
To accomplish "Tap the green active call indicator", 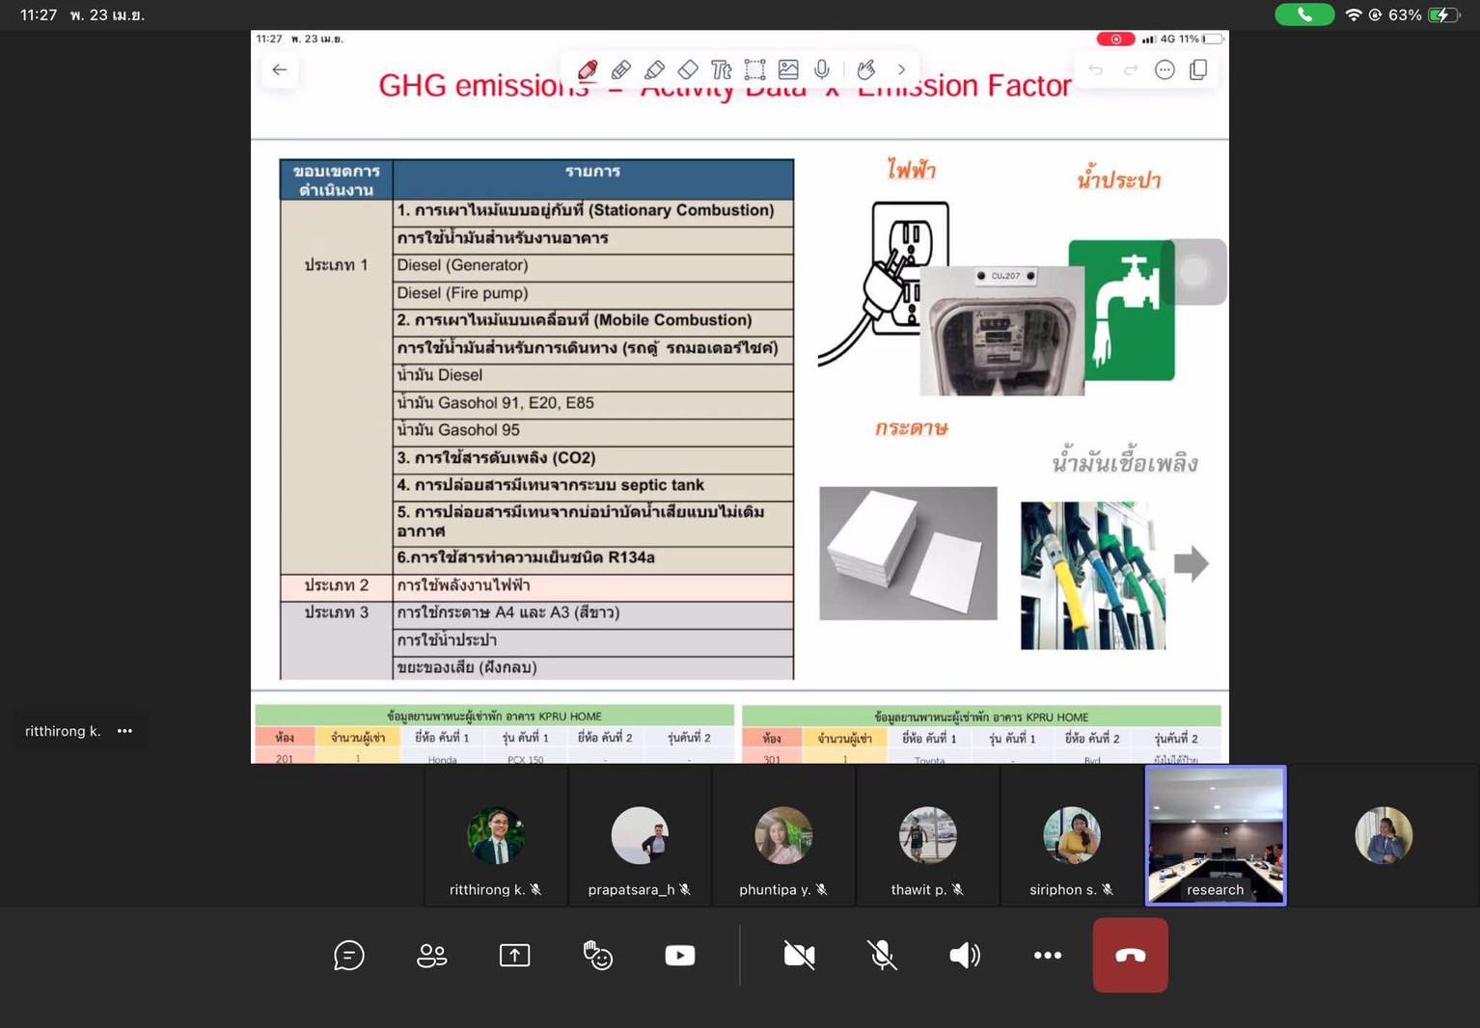I will pyautogui.click(x=1303, y=14).
